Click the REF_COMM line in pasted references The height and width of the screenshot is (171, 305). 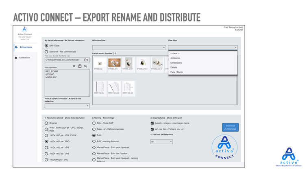coord(52,71)
